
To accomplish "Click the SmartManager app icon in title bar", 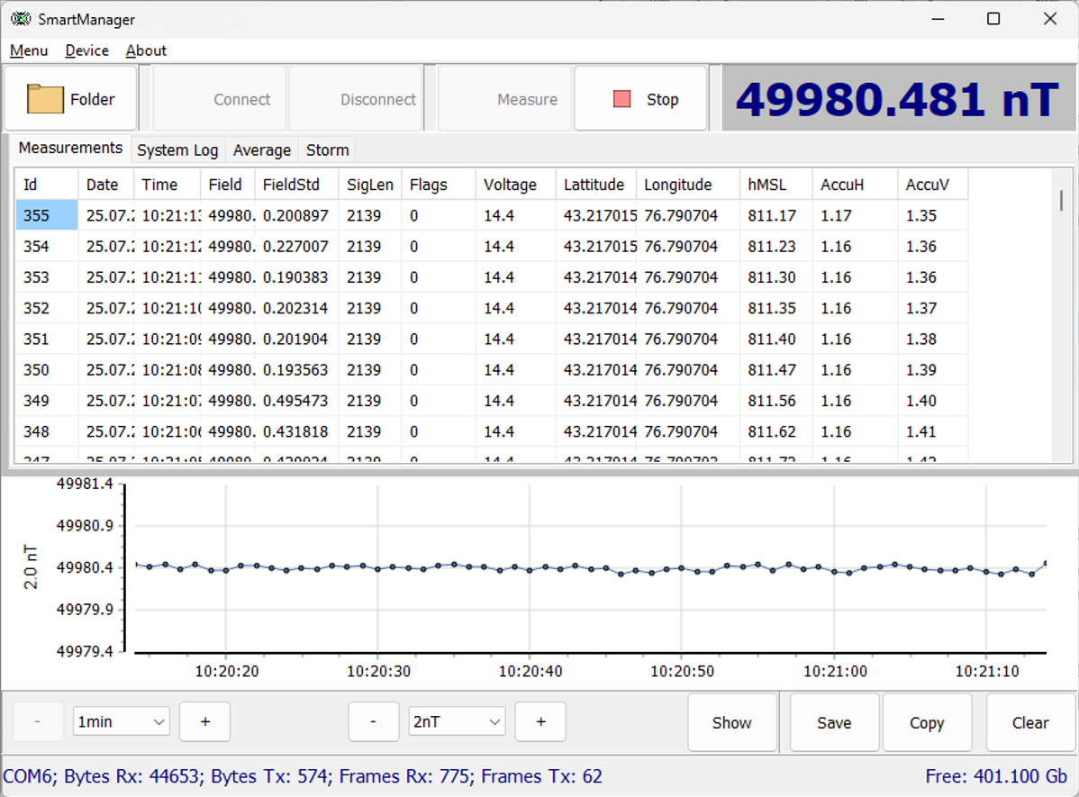I will point(20,19).
